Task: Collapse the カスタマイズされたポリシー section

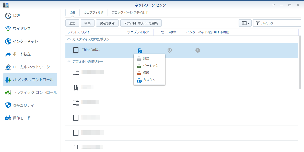Action: (x=68, y=39)
